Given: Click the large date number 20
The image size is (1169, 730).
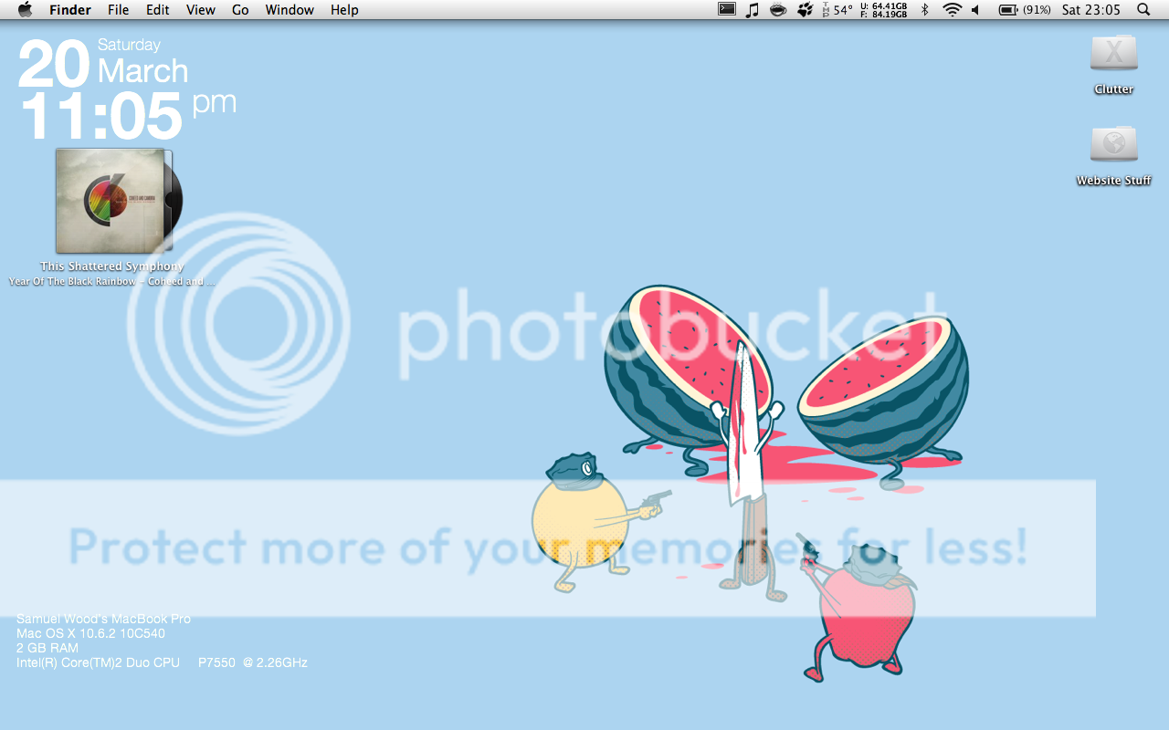Looking at the screenshot, I should [x=54, y=65].
